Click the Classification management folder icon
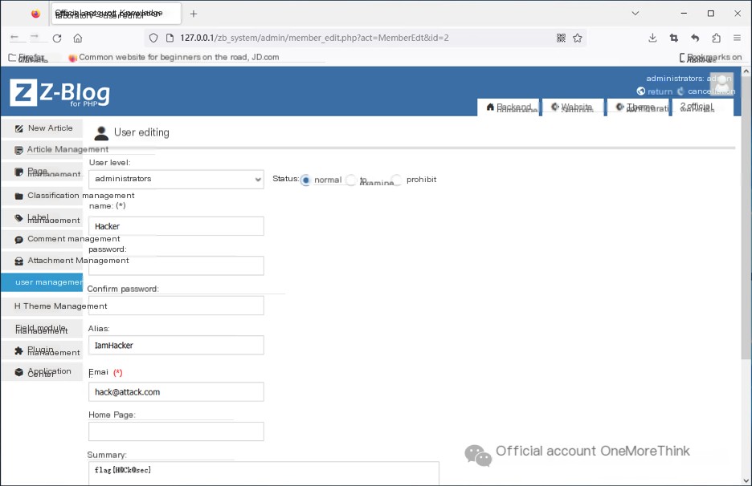The image size is (752, 486). click(x=18, y=196)
